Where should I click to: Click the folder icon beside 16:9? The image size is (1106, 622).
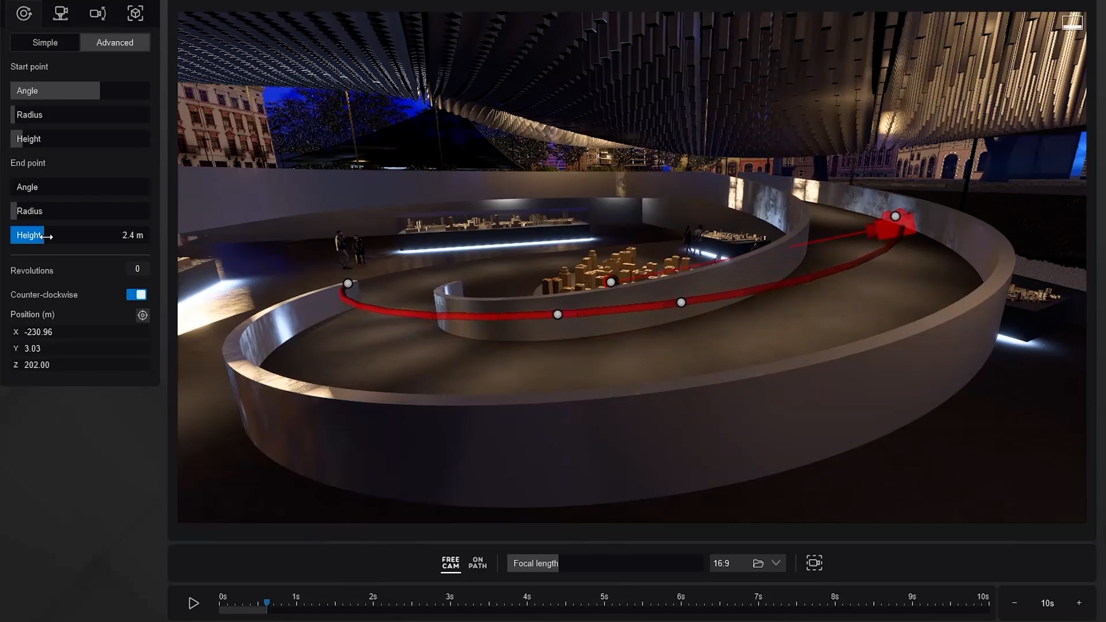click(759, 563)
